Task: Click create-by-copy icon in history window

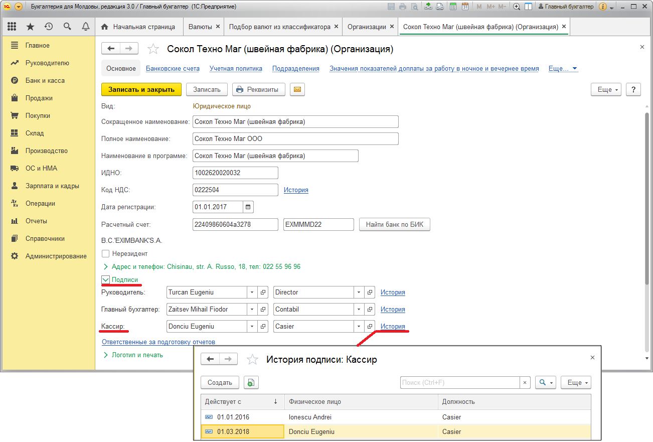Action: click(251, 382)
